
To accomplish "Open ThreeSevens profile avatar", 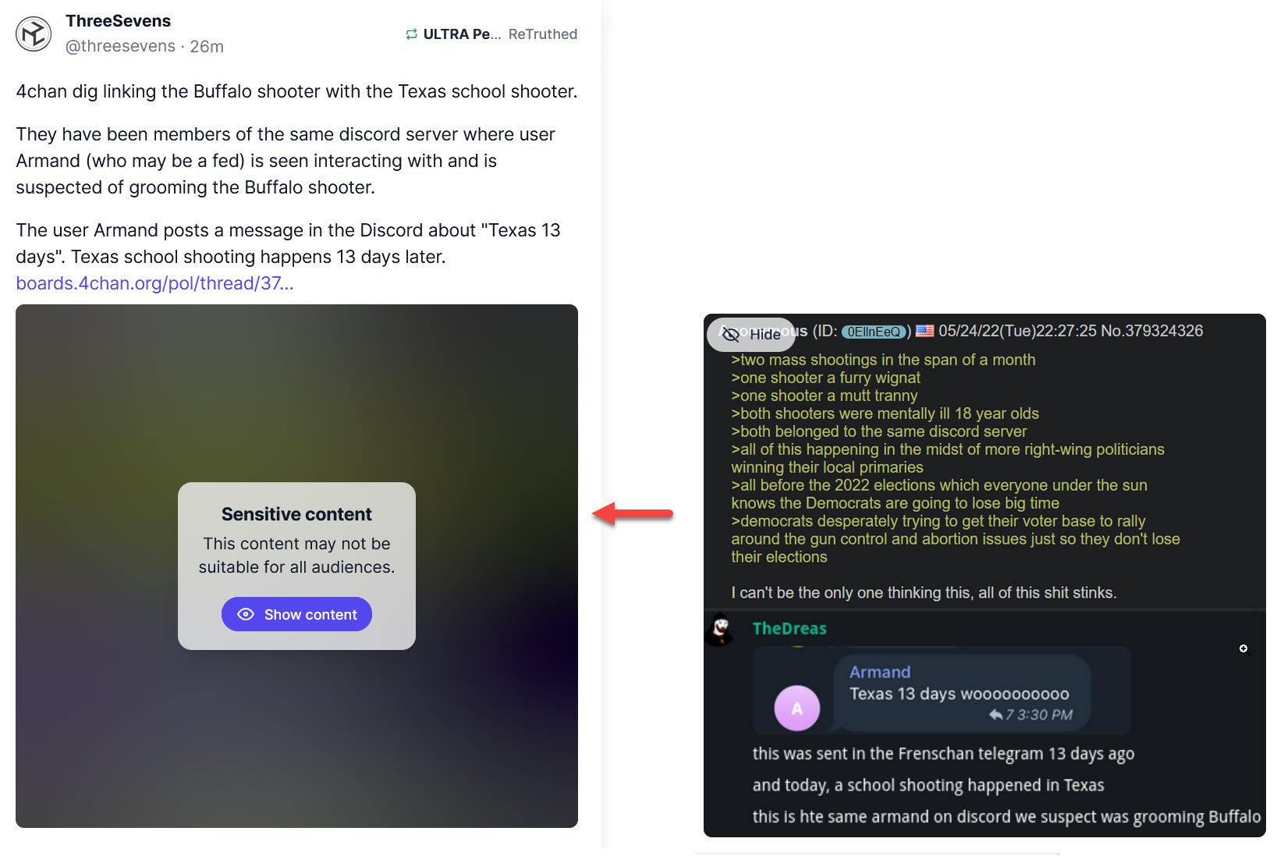I will click(x=34, y=34).
